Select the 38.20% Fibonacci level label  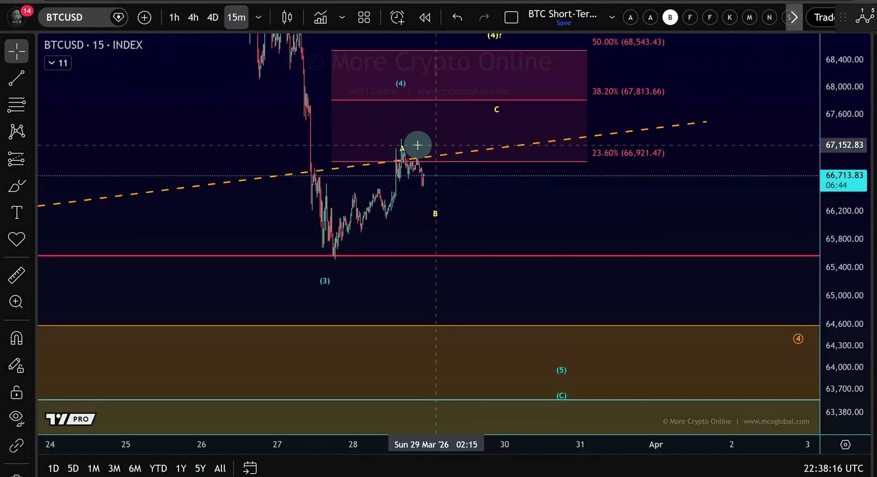click(628, 91)
